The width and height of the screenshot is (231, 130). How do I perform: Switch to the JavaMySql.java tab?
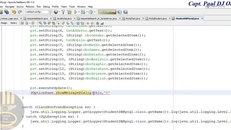pos(64,18)
